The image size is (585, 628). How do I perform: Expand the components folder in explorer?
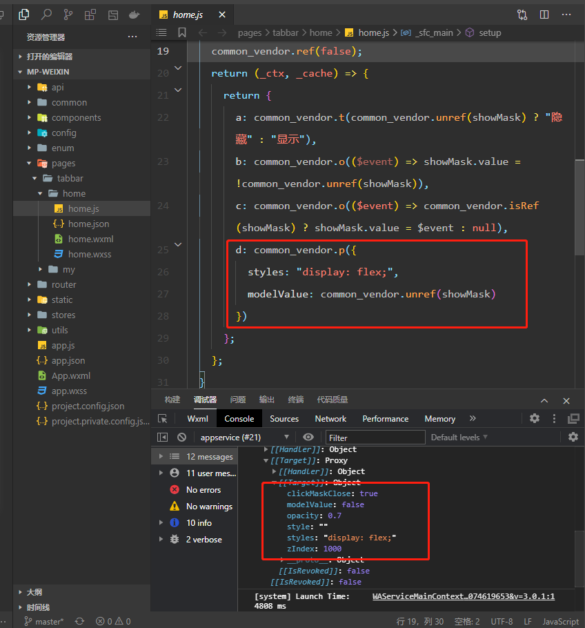(x=76, y=117)
